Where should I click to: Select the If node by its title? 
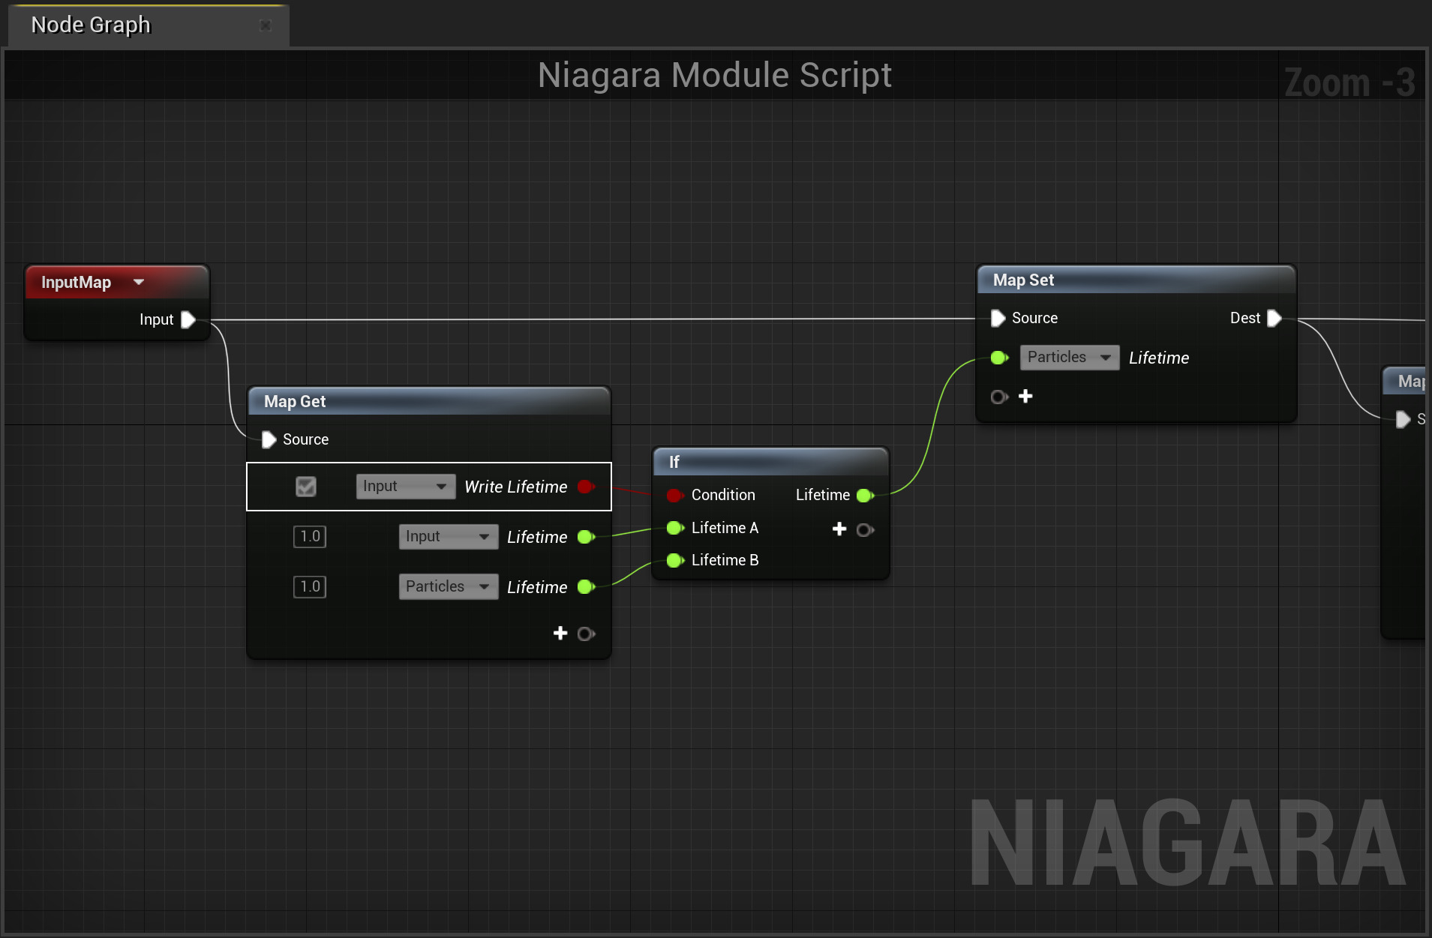674,462
